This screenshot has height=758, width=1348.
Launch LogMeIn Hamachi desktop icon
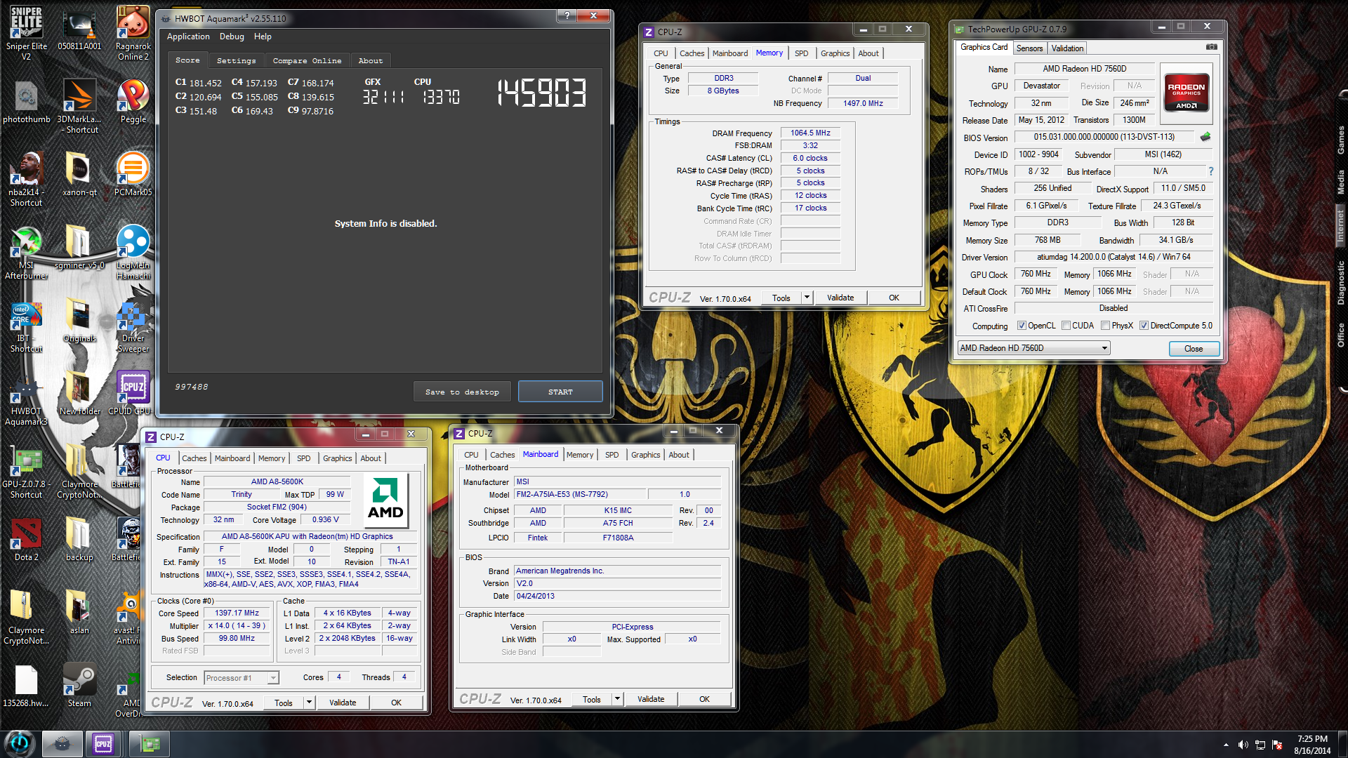click(133, 252)
